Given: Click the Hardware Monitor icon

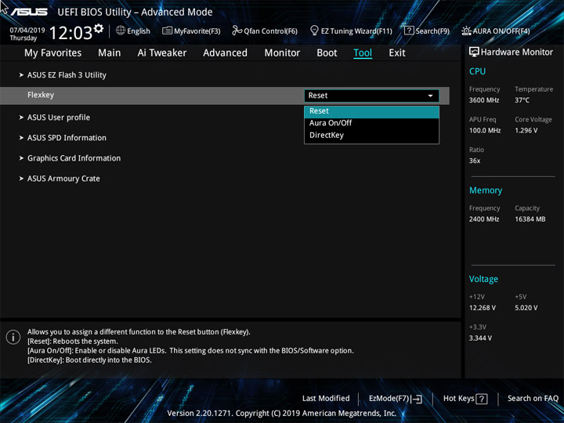Looking at the screenshot, I should click(474, 52).
